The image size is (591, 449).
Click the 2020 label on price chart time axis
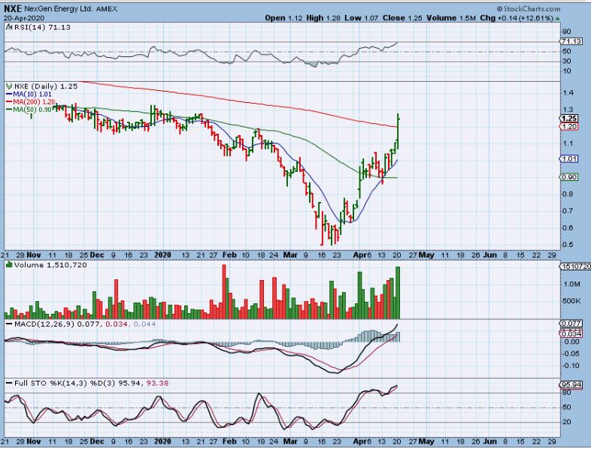[x=162, y=255]
